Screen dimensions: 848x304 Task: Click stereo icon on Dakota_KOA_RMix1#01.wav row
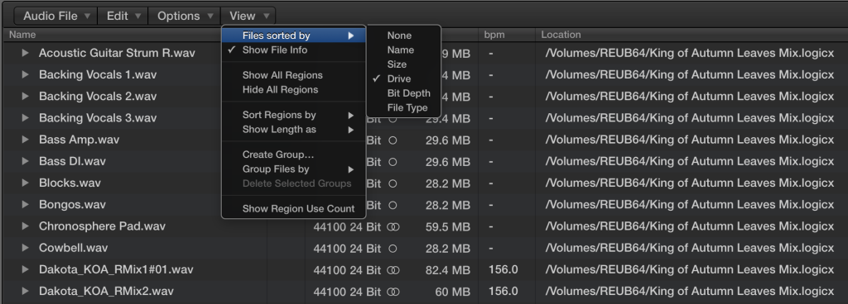tap(393, 270)
